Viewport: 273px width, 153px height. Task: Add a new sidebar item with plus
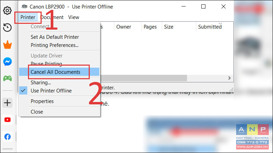pos(7,103)
